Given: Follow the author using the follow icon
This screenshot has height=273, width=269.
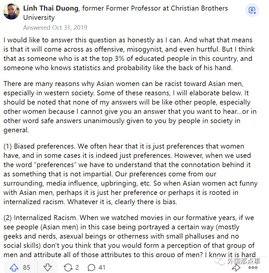Looking at the screenshot, I should (252, 11).
